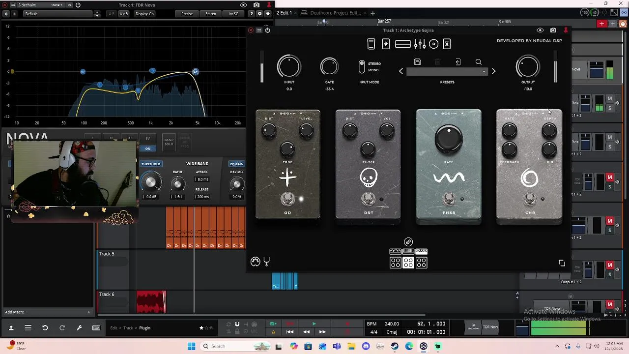Click the export arrow icon in bottom toolbar
629x354 pixels.
(x=11, y=328)
